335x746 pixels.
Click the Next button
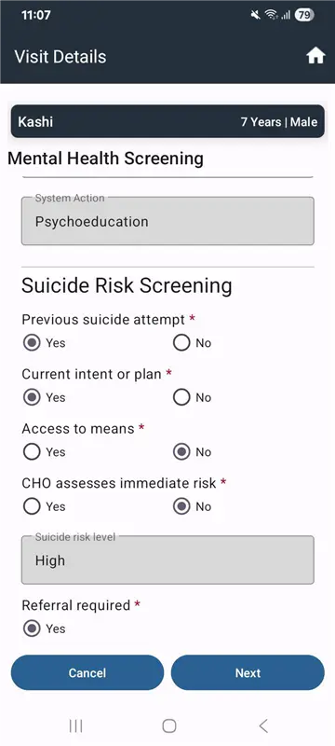[248, 672]
